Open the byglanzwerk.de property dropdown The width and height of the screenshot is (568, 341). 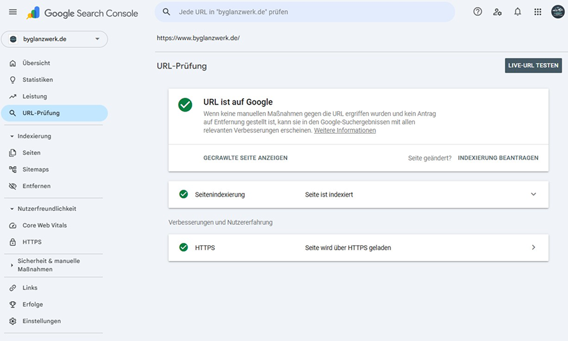click(54, 39)
